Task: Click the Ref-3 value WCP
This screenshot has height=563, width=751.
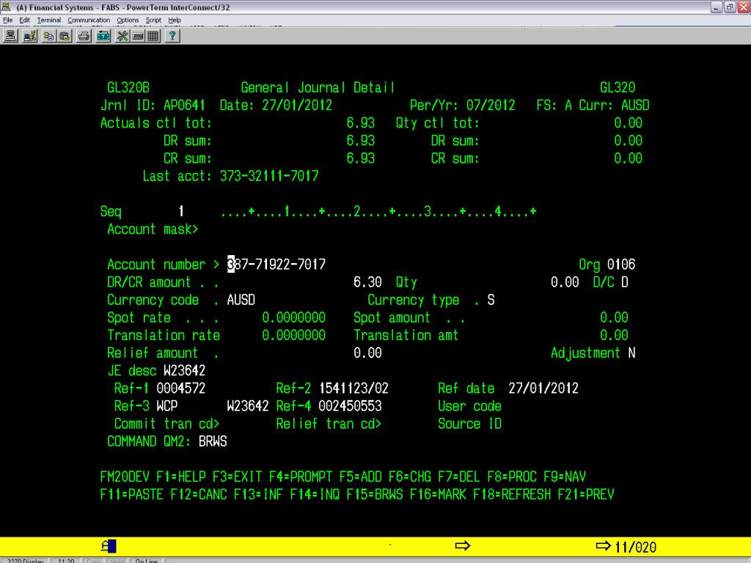Action: pyautogui.click(x=167, y=406)
